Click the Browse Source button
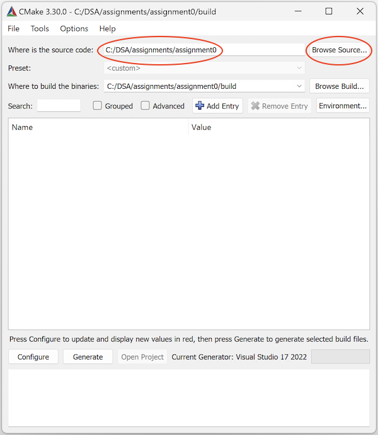This screenshot has width=378, height=435. [339, 50]
